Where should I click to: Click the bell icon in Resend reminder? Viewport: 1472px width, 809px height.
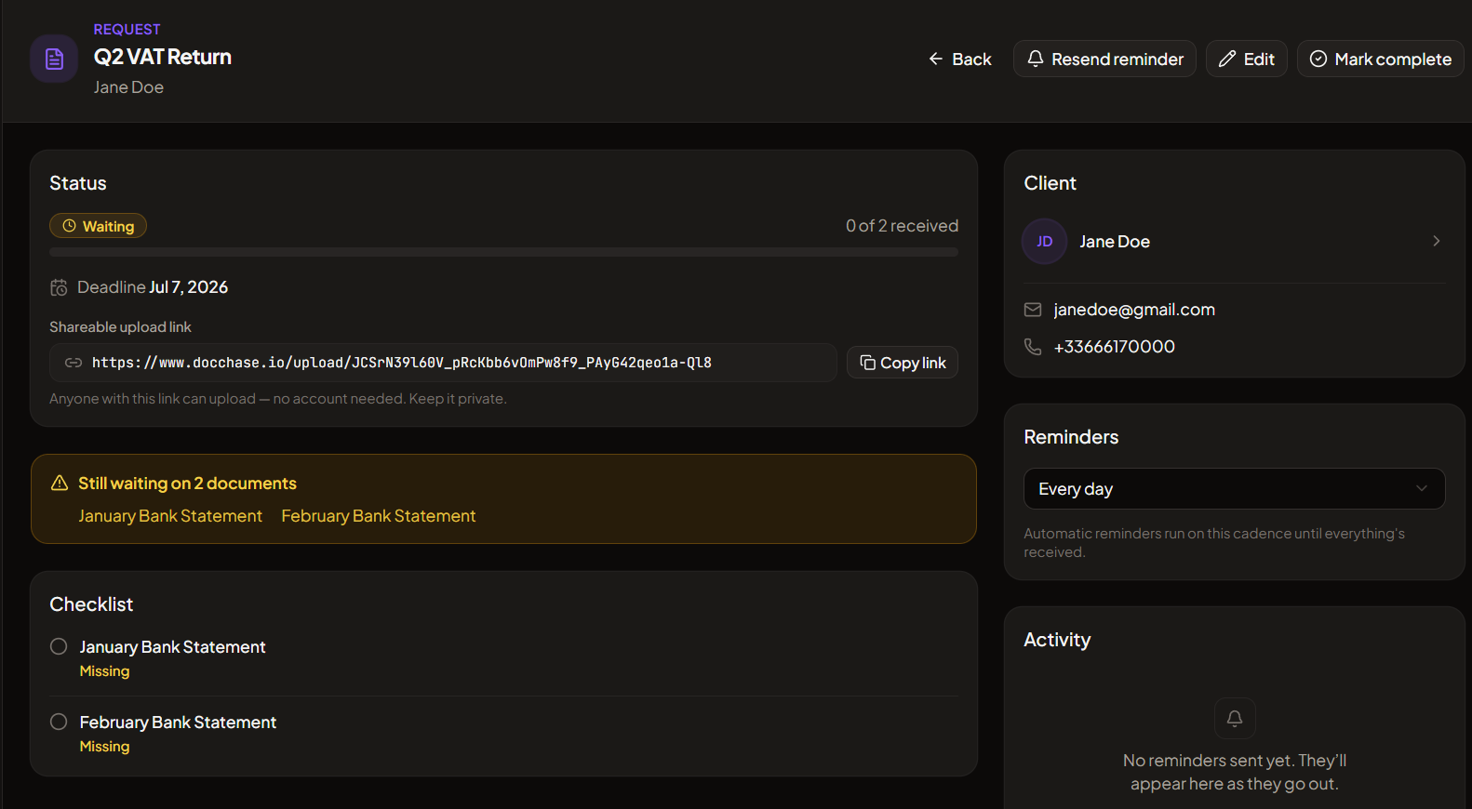click(1035, 59)
